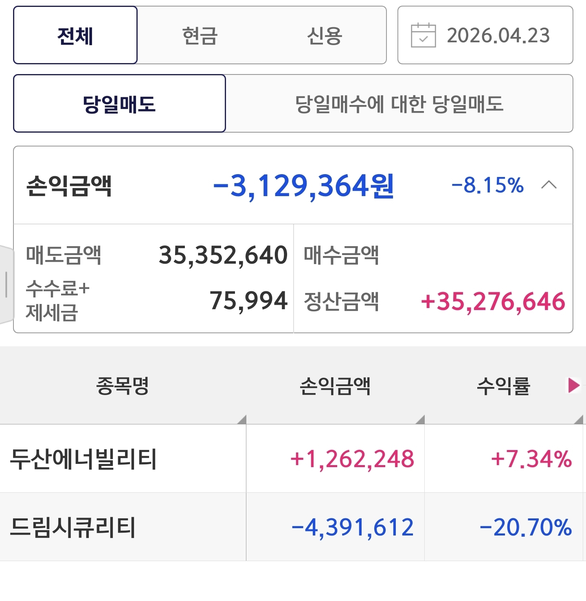Screen dimensions: 586x601
Task: Click the calendar icon beside the date
Action: (423, 35)
